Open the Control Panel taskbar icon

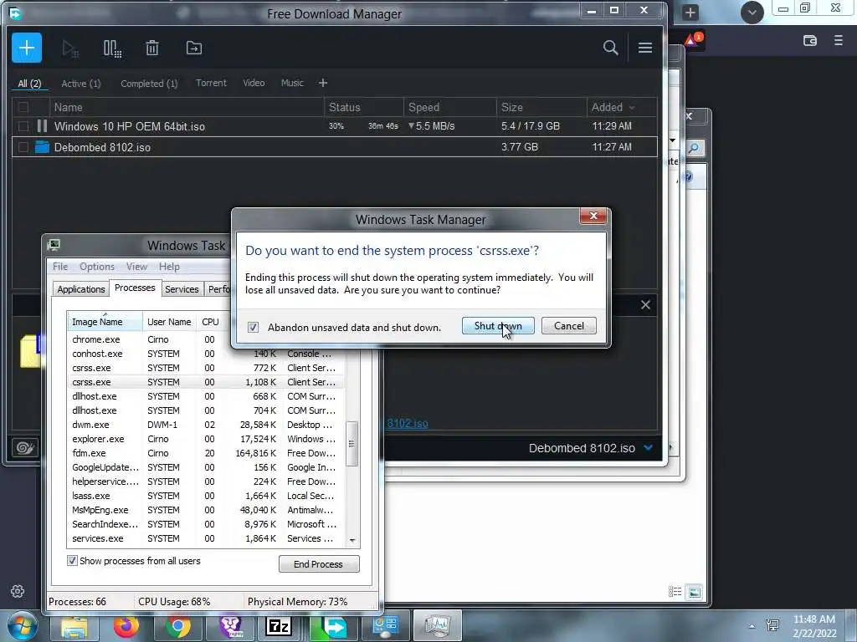pyautogui.click(x=386, y=627)
